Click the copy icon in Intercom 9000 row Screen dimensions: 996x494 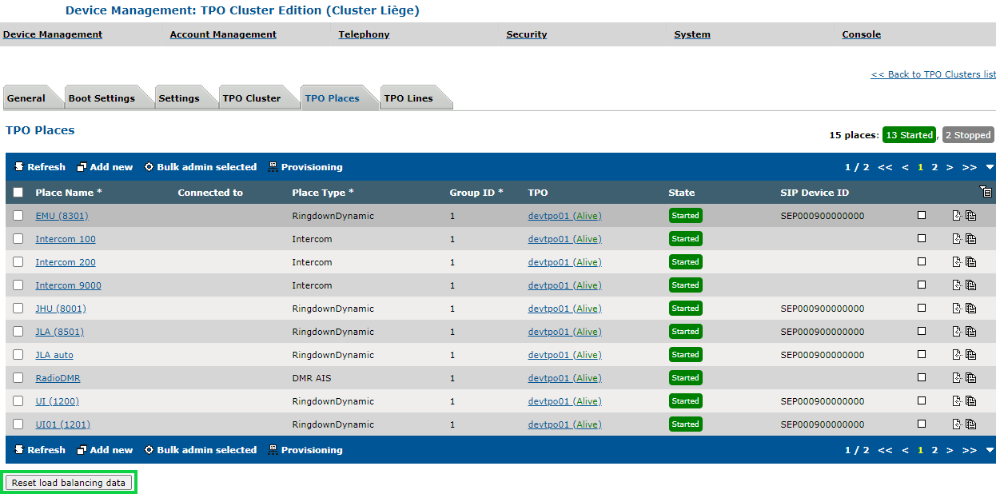coord(971,285)
